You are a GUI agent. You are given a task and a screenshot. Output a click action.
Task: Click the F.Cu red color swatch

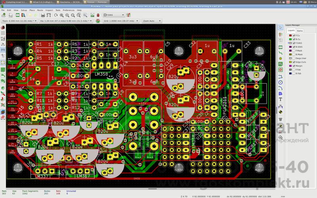click(x=290, y=35)
